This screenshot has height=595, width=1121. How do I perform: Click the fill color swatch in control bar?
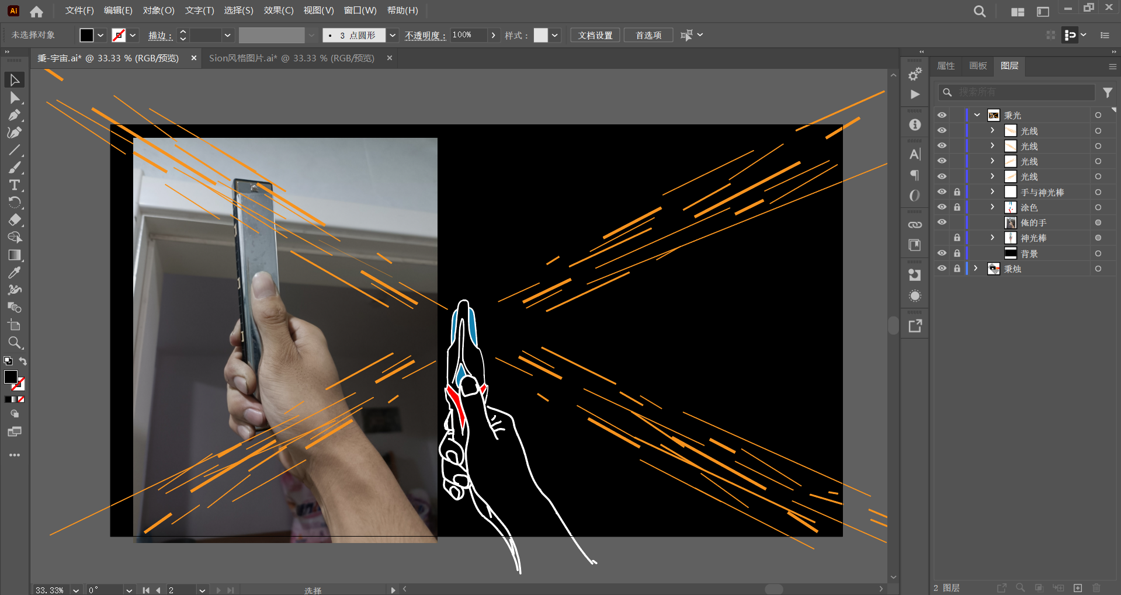pos(86,36)
